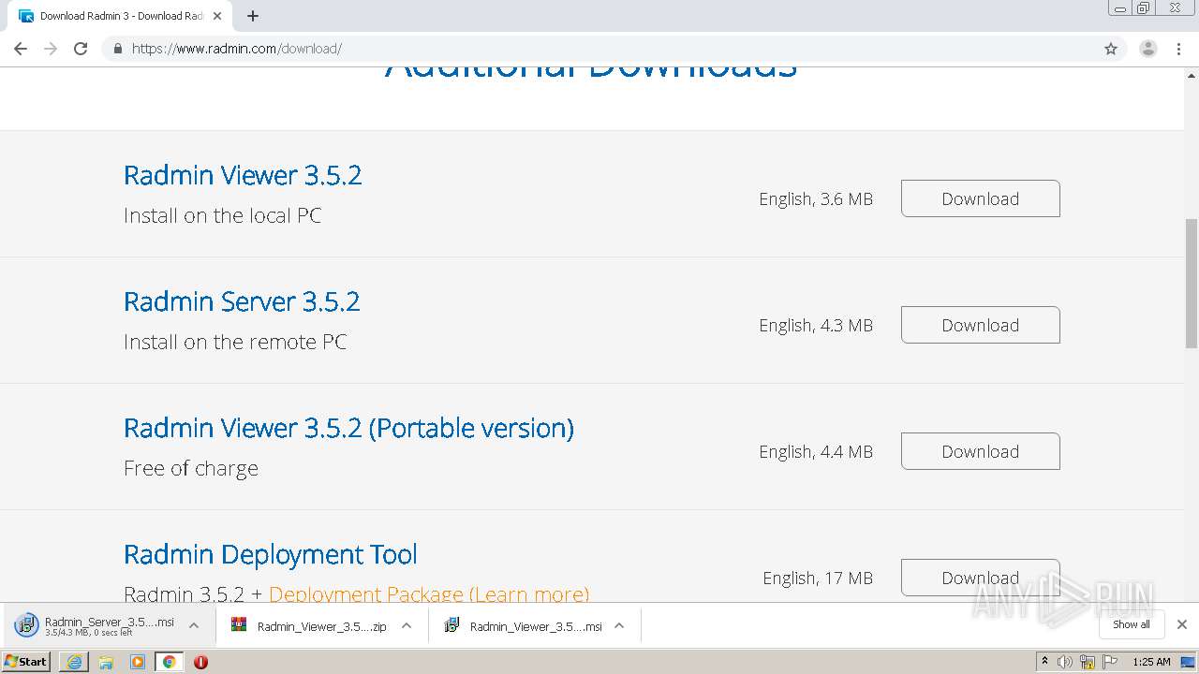This screenshot has width=1199, height=674.
Task: Open Radmin Server 3.5.2 title link
Action: [242, 301]
